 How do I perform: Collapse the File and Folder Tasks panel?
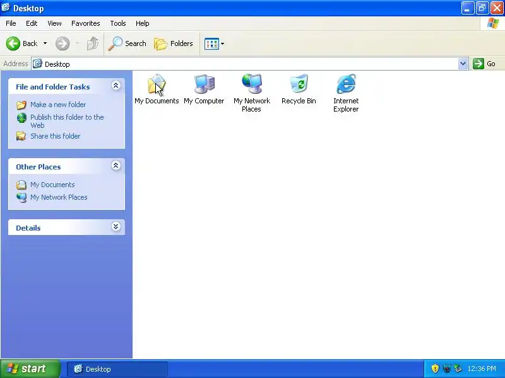tap(116, 86)
